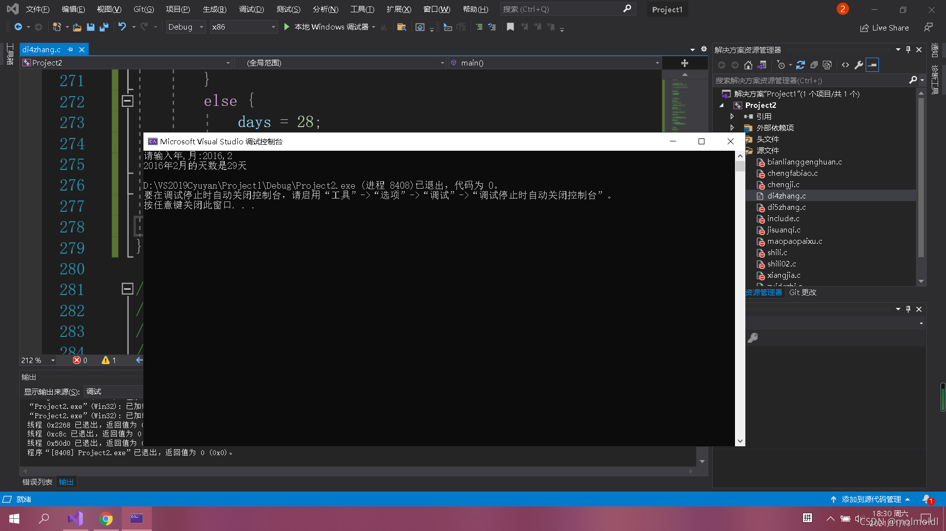Click the pending changes filter clock icon
946x531 pixels.
coord(781,65)
